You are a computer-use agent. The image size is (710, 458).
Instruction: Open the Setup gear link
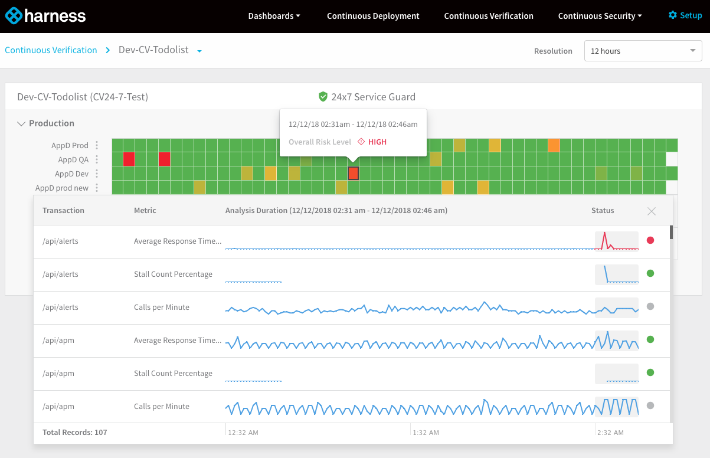point(685,15)
